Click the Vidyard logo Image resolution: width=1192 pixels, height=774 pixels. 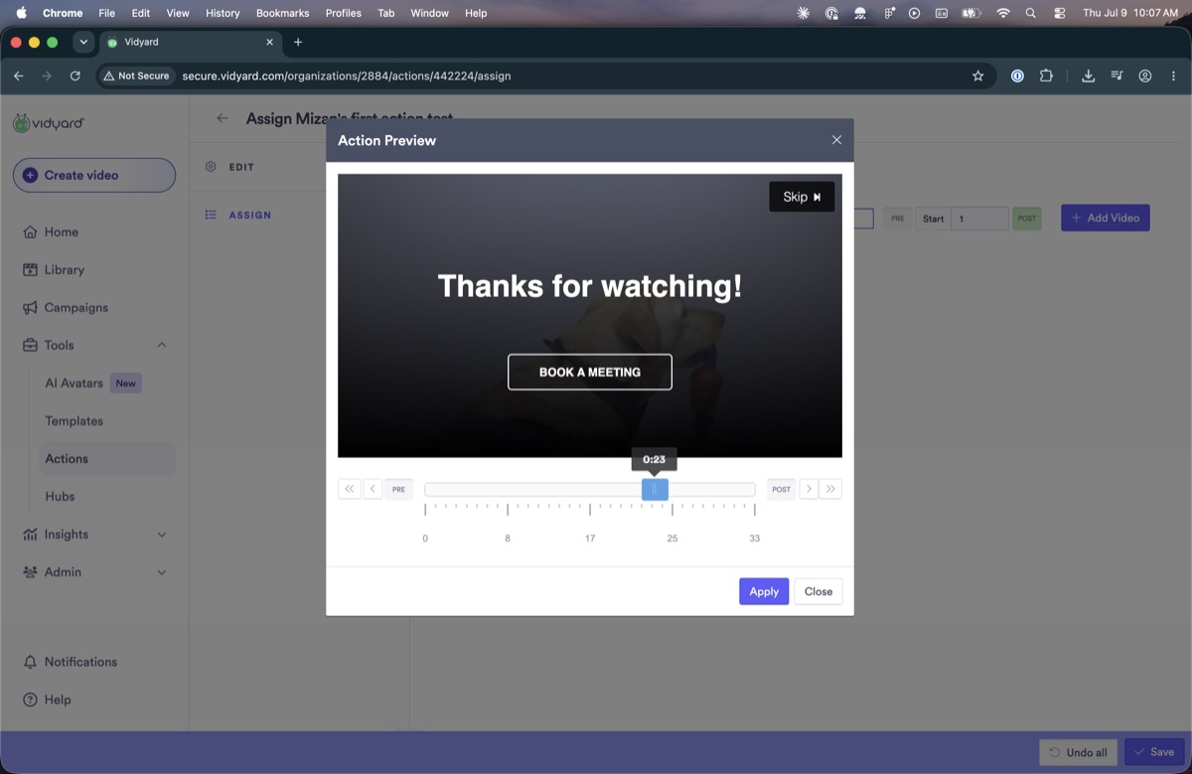tap(49, 123)
